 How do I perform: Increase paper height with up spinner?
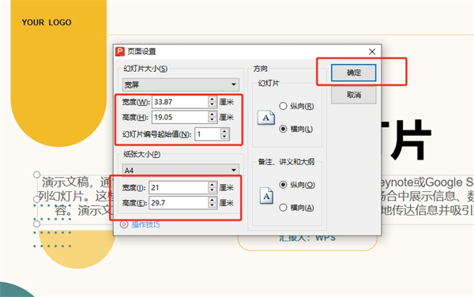[213, 200]
